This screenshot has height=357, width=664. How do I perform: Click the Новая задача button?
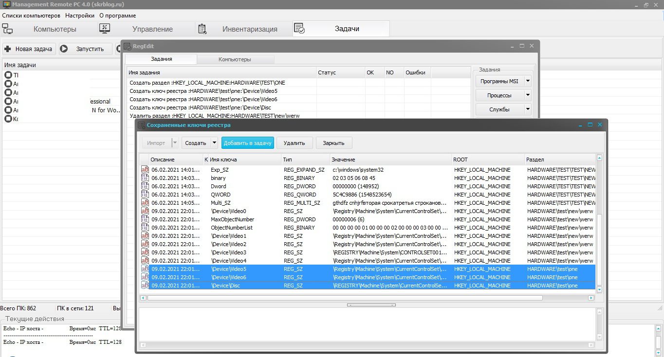coord(29,49)
